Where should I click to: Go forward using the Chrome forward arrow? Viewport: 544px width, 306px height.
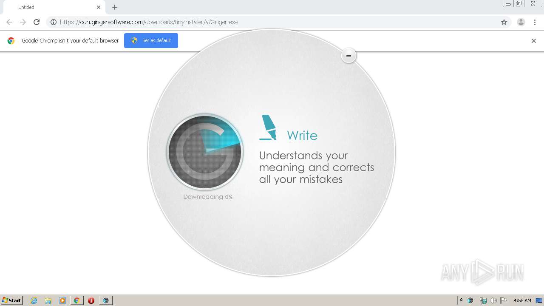[x=23, y=22]
